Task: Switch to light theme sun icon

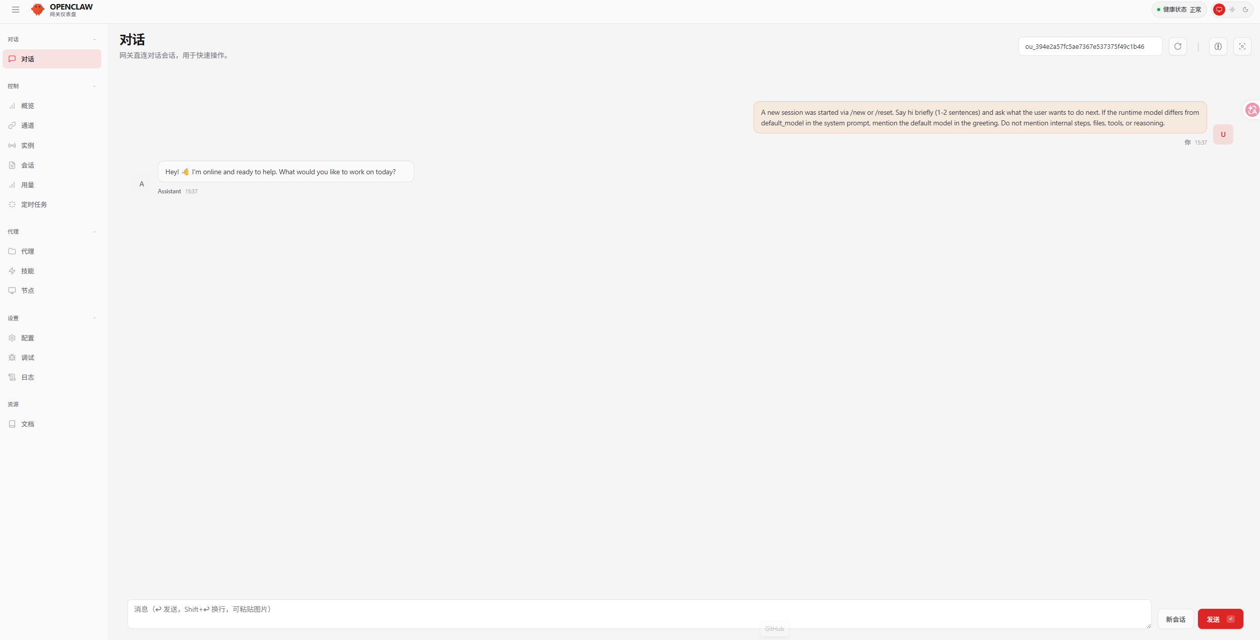Action: tap(1232, 10)
